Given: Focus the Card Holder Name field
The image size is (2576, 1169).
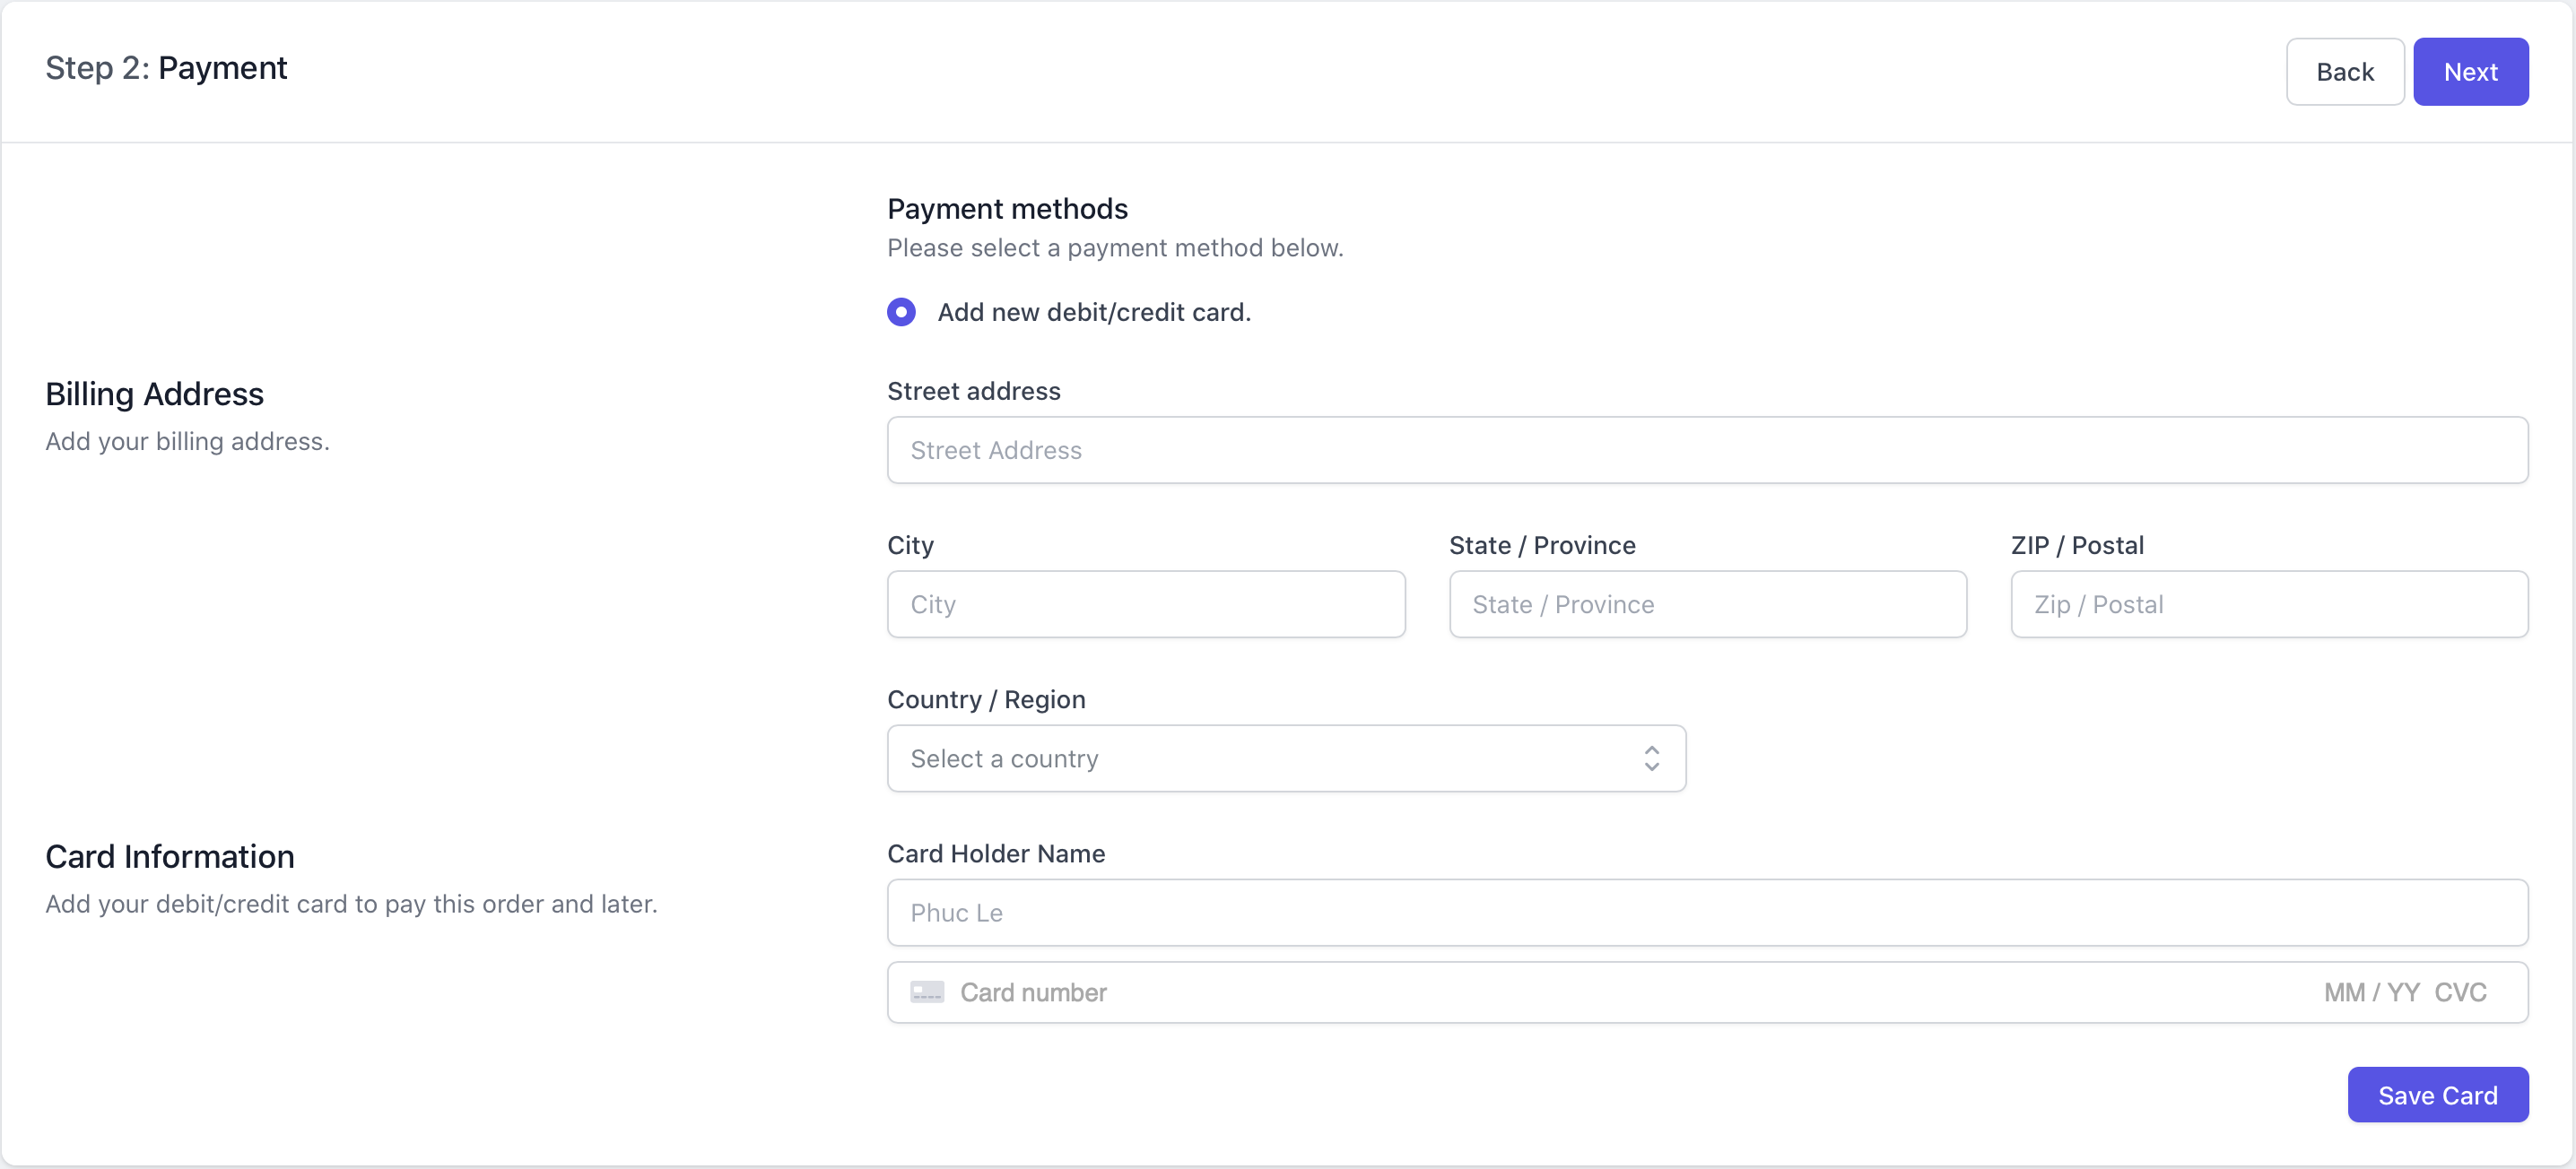Looking at the screenshot, I should (1707, 913).
